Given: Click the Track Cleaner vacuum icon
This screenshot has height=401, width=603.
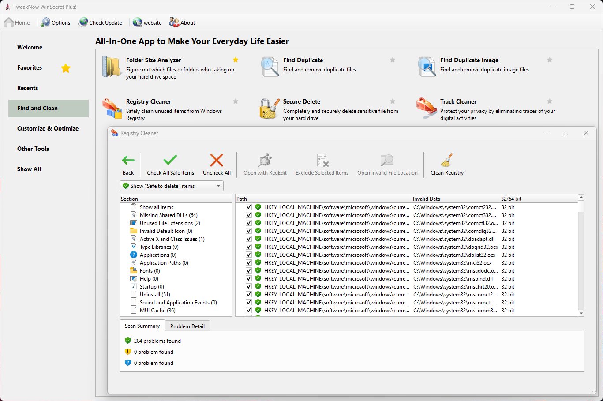Looking at the screenshot, I should coord(427,109).
